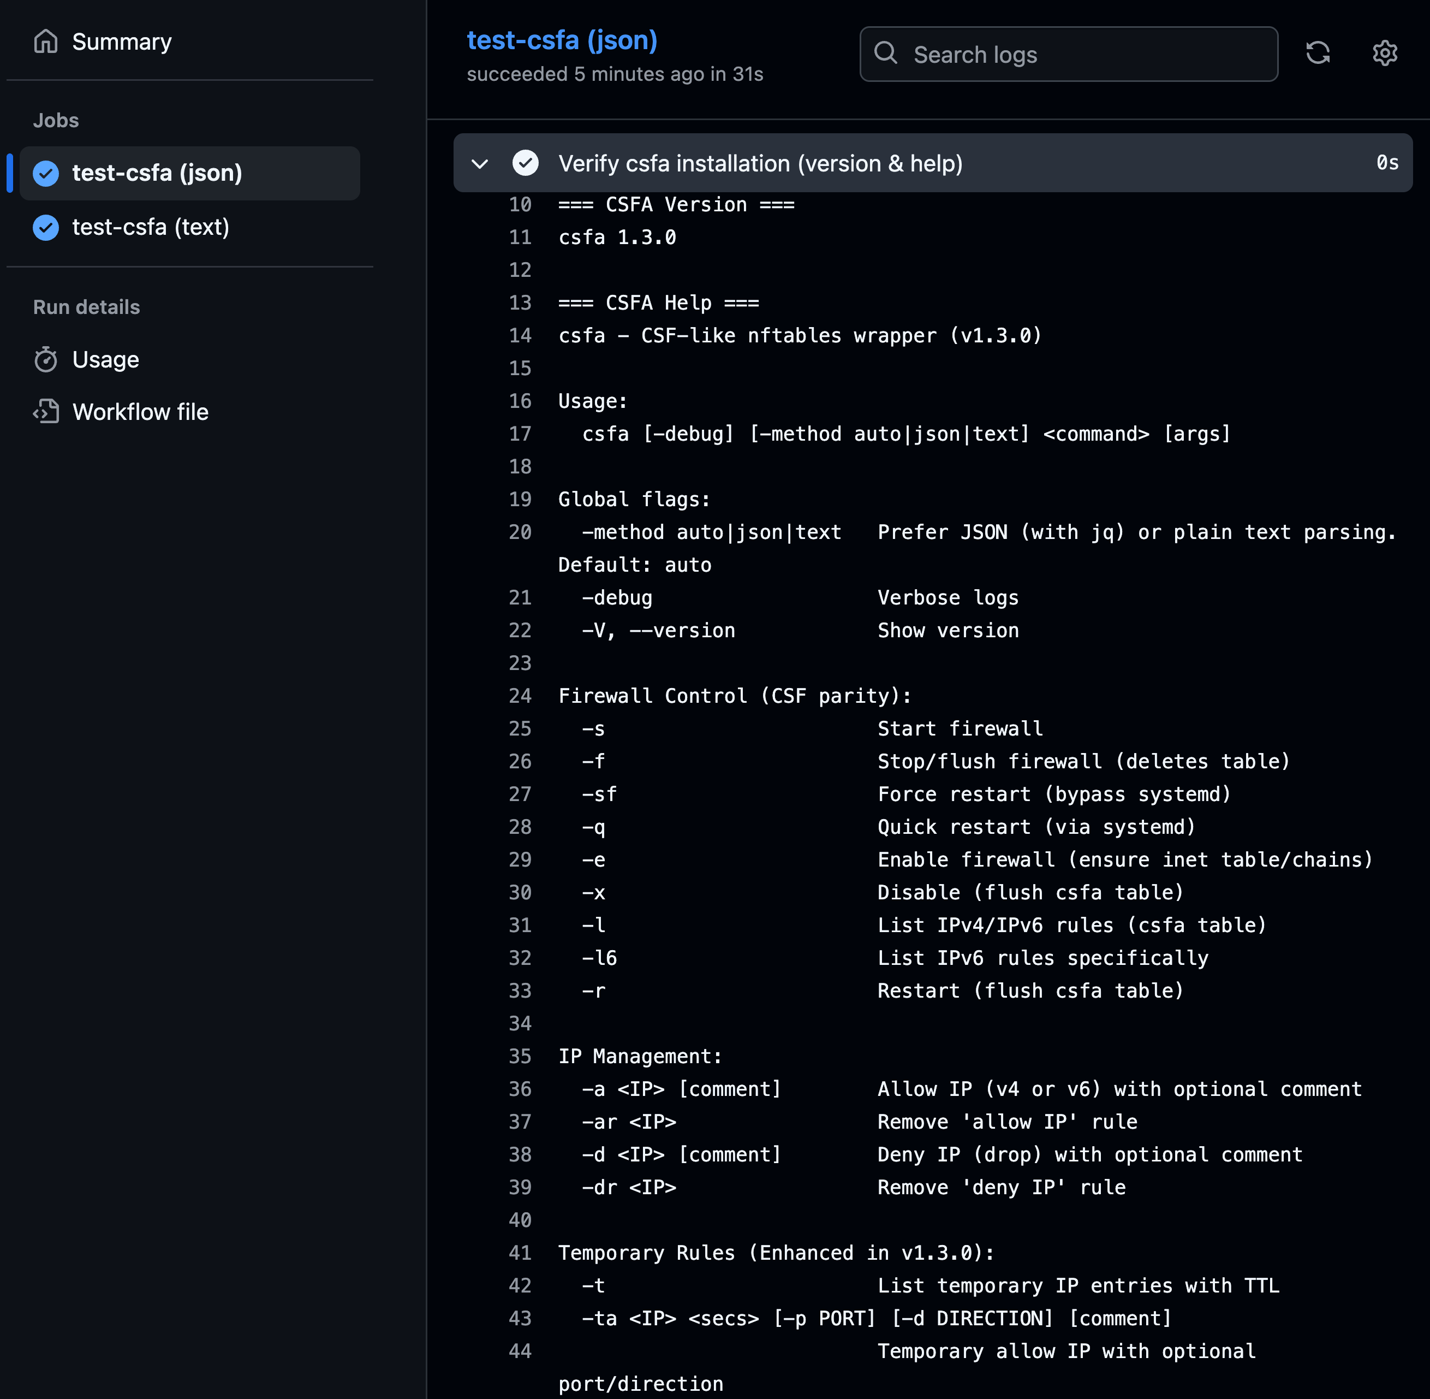Click log line number 10
The width and height of the screenshot is (1430, 1399).
520,204
